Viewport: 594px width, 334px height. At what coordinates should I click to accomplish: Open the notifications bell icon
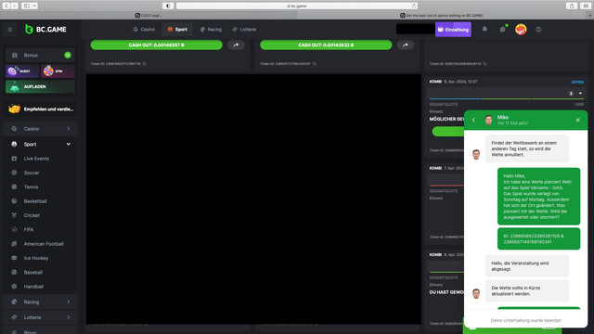[484, 29]
